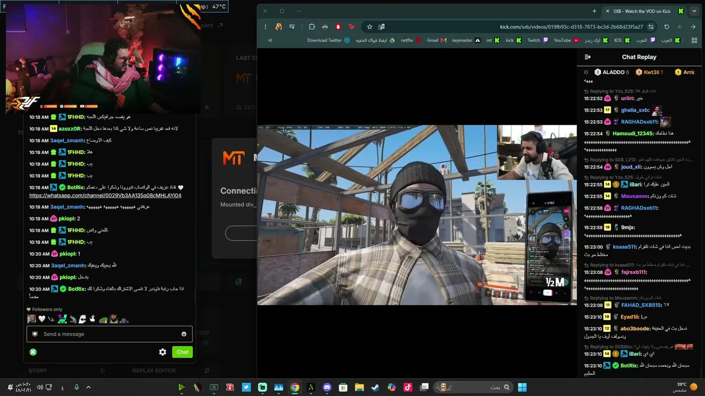
Task: Go forward using the browser arrow
Action: (x=693, y=26)
